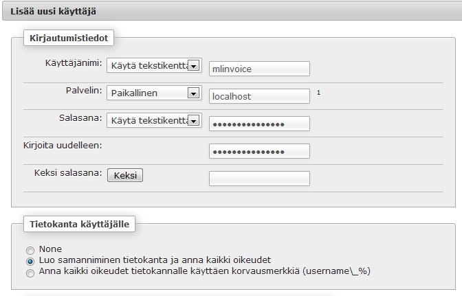Click the Palvelin label text
This screenshot has width=462, height=296.
pos(84,91)
